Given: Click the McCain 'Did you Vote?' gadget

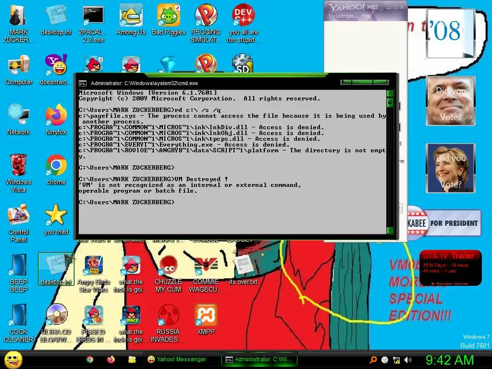Looking at the screenshot, I should 451,101.
